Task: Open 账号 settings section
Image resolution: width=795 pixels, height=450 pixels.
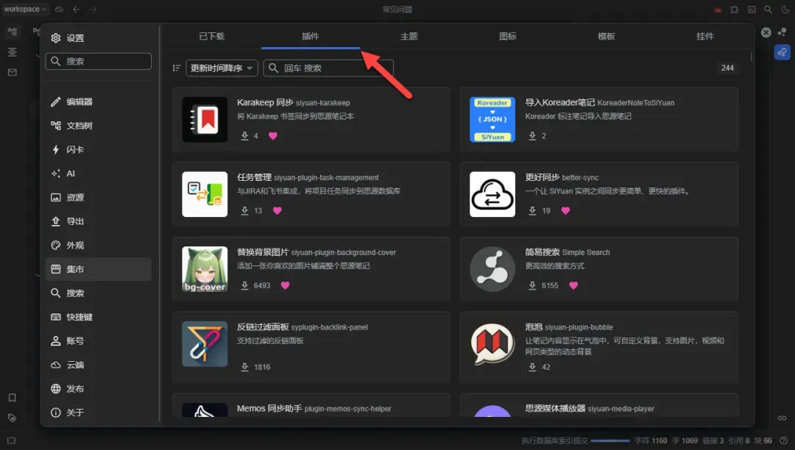Action: pos(99,340)
